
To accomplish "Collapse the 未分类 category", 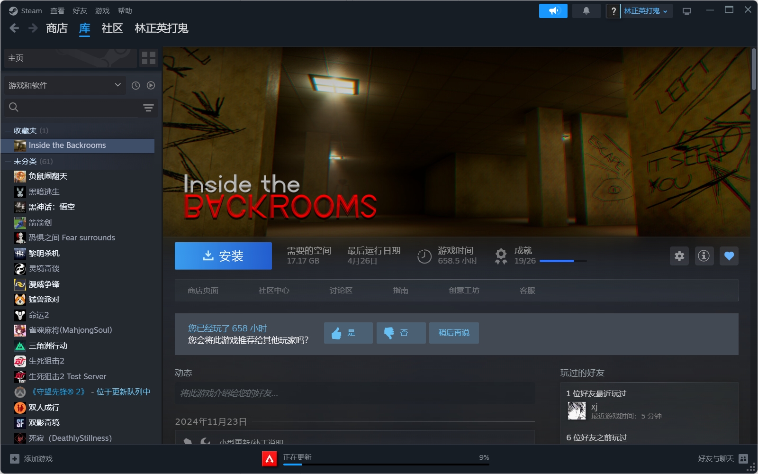I will 8,161.
